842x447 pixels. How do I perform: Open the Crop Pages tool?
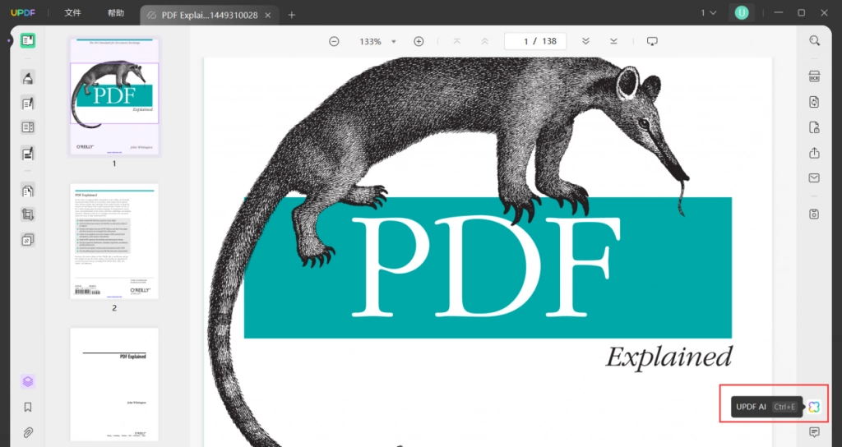coord(28,214)
